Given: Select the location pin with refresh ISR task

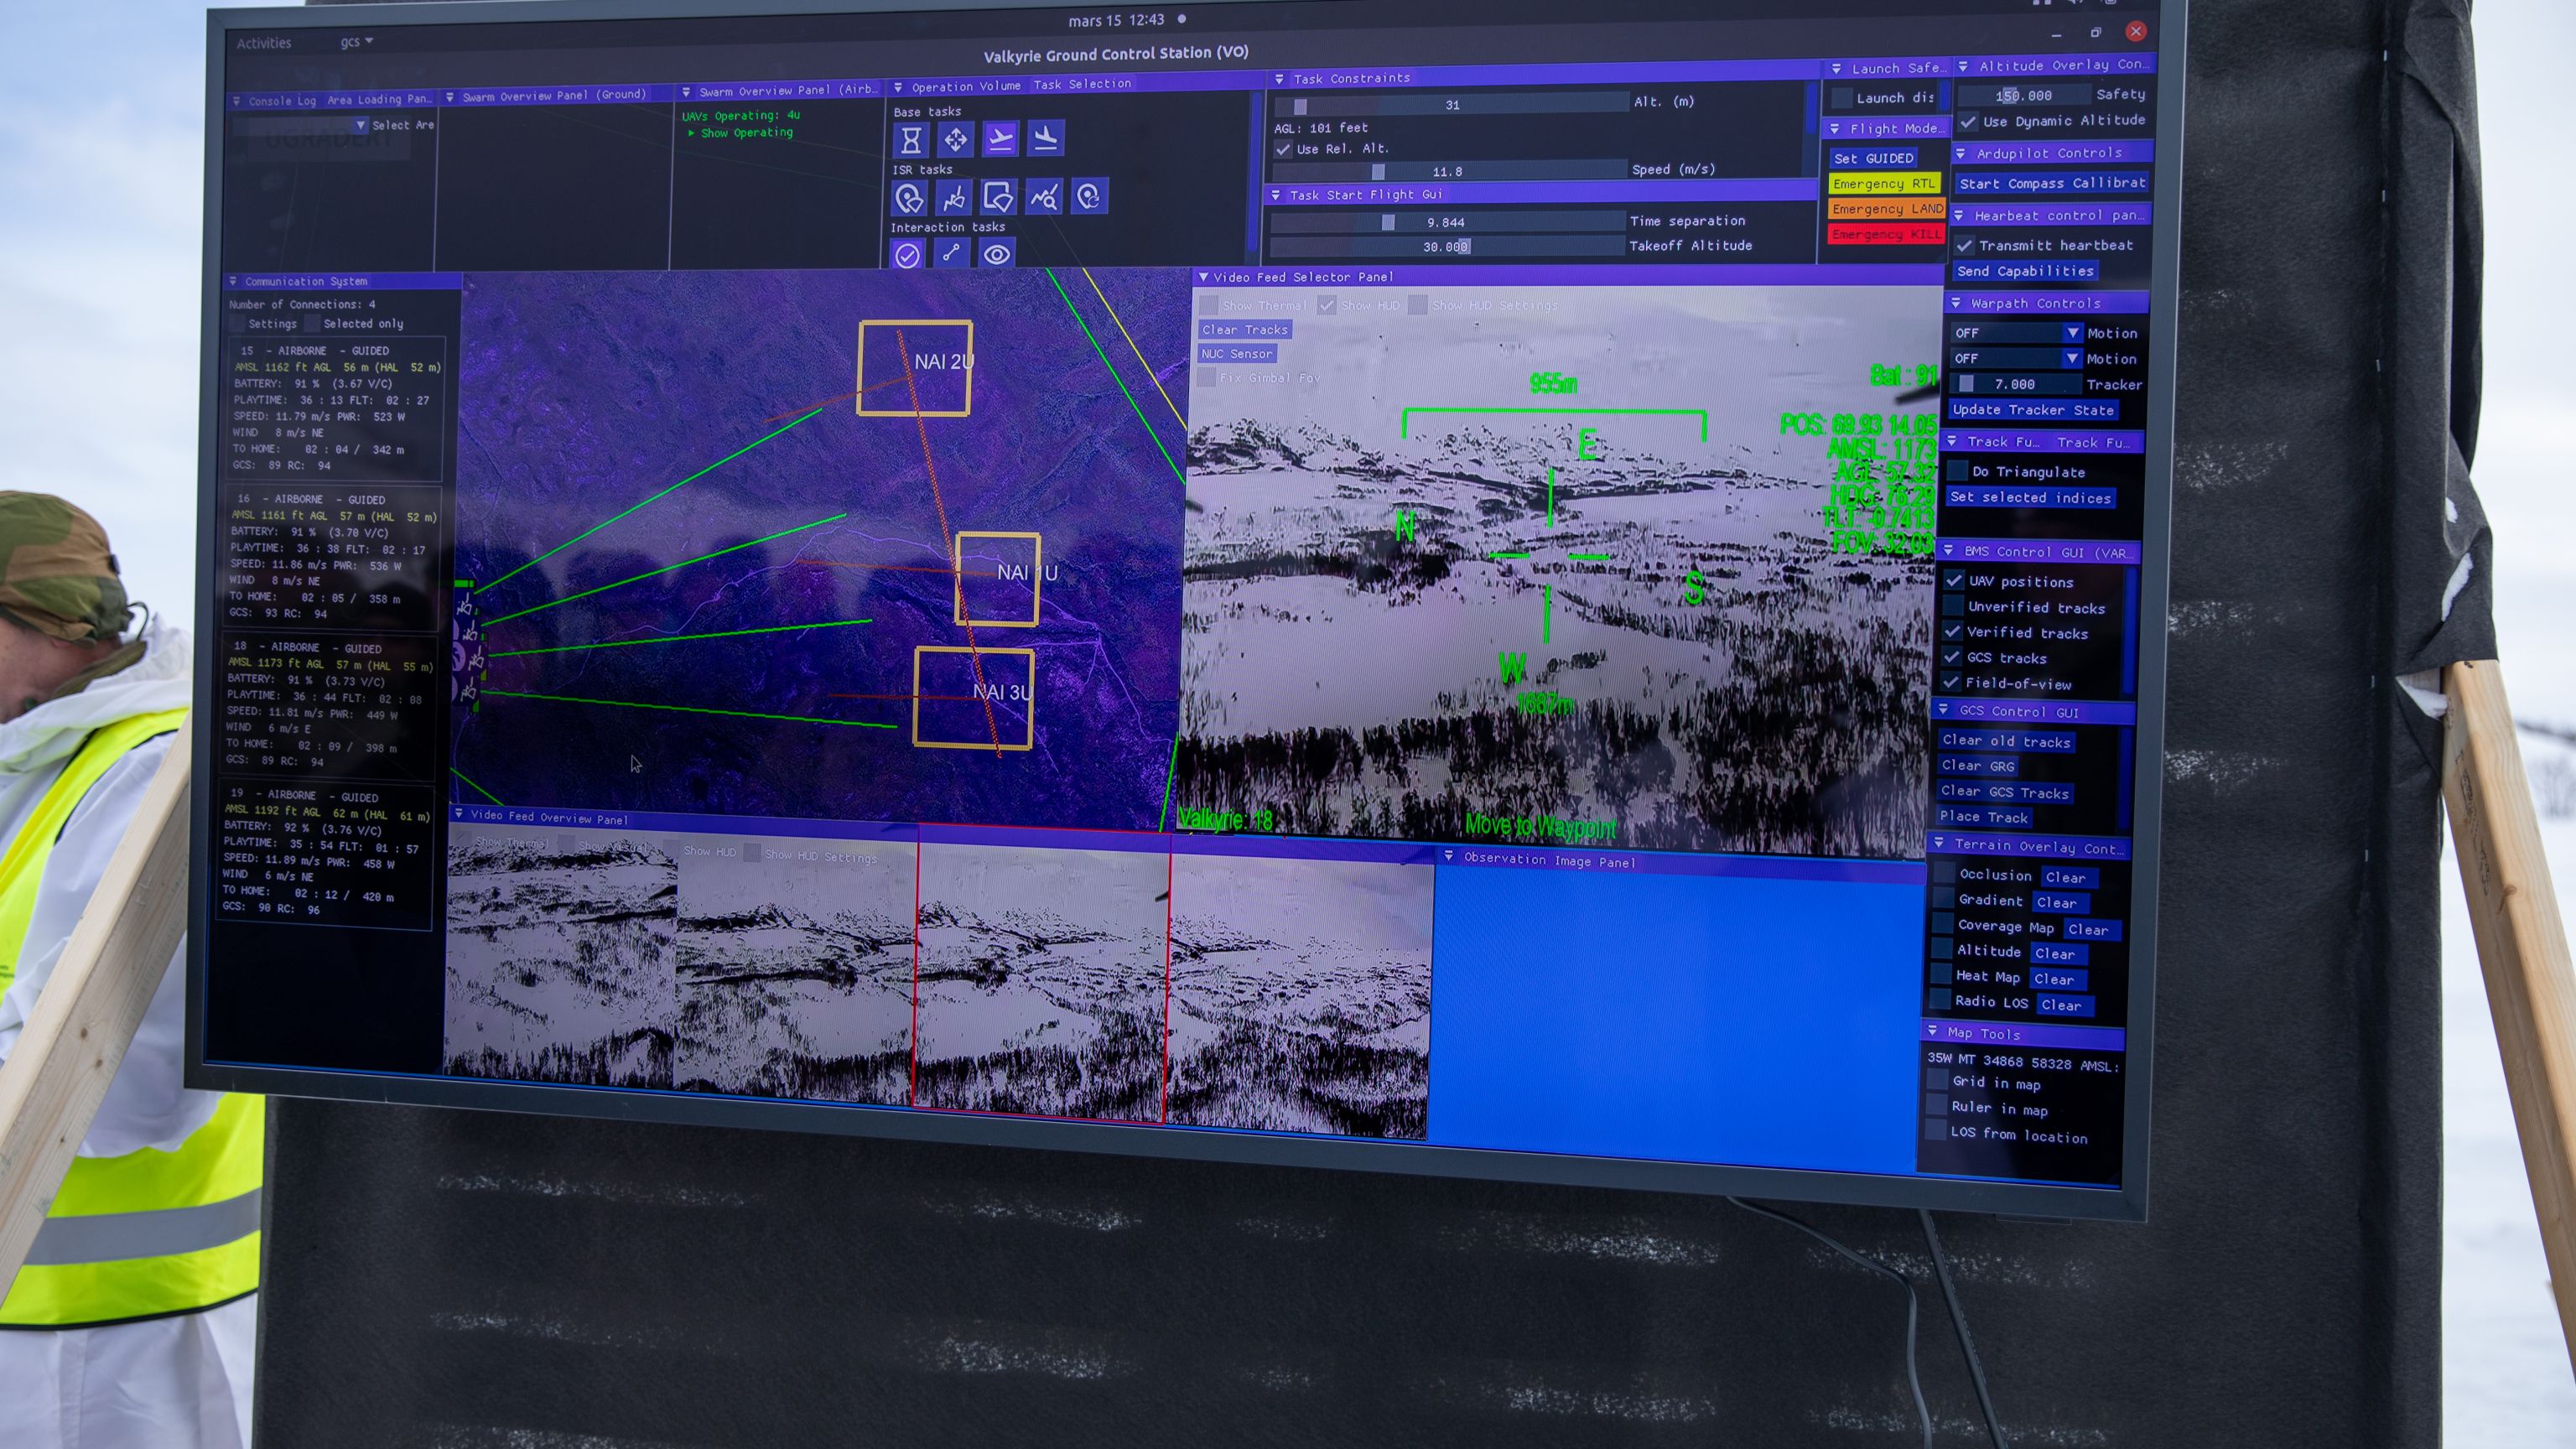Looking at the screenshot, I should (1089, 196).
